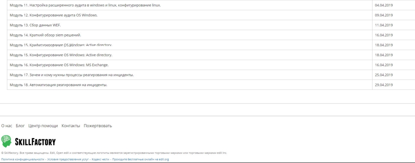Image resolution: width=415 pixels, height=163 pixels.
Task: Click the Пожертвовать donate link
Action: point(98,126)
